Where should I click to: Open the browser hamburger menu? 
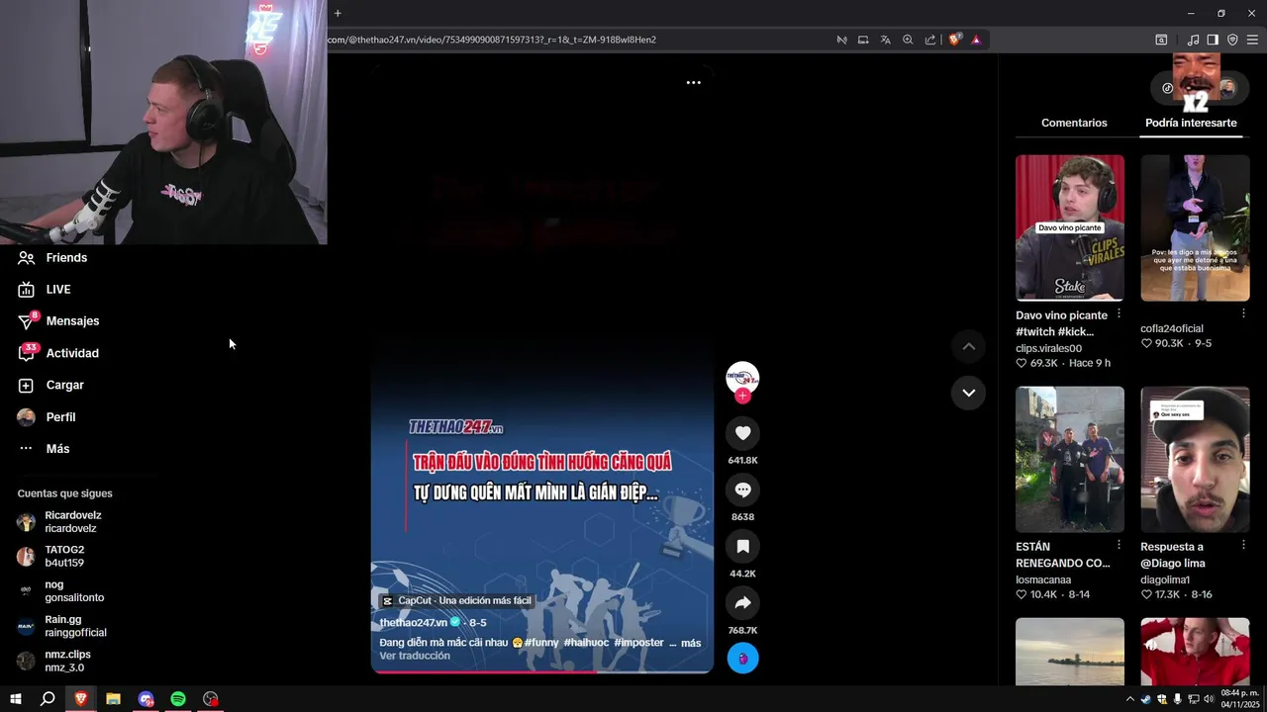click(x=1253, y=40)
